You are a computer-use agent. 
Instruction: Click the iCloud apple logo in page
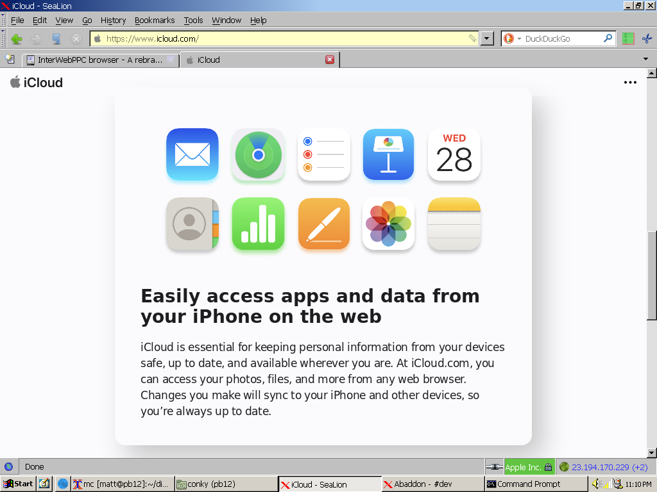(x=15, y=82)
